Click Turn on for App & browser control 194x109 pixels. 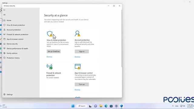click(82, 84)
